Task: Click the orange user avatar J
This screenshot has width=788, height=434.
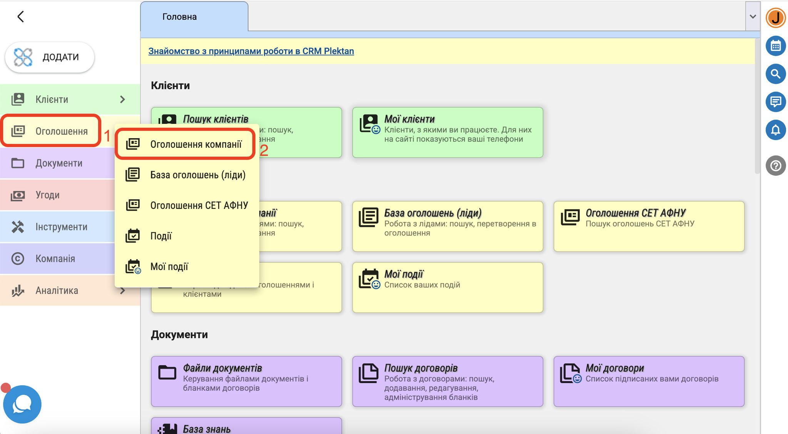Action: pyautogui.click(x=775, y=18)
